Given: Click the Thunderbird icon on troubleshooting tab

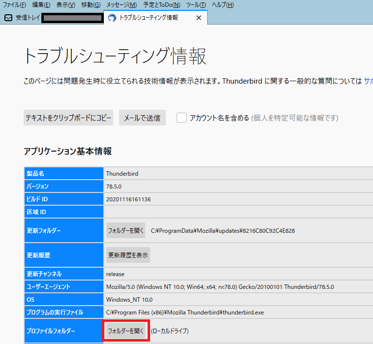Looking at the screenshot, I should 112,18.
